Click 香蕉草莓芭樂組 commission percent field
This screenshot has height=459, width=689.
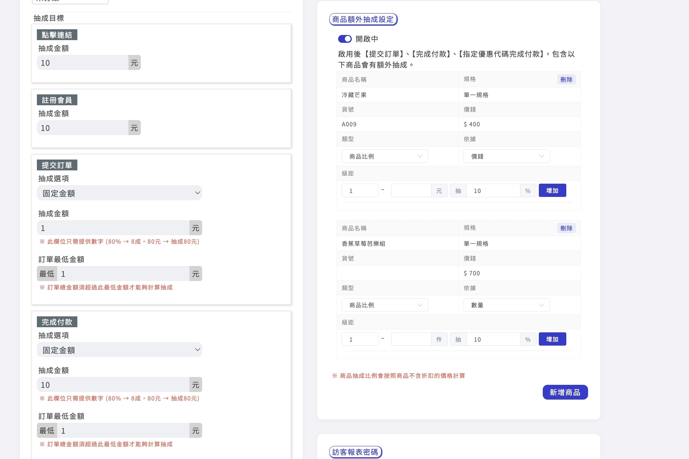(493, 339)
